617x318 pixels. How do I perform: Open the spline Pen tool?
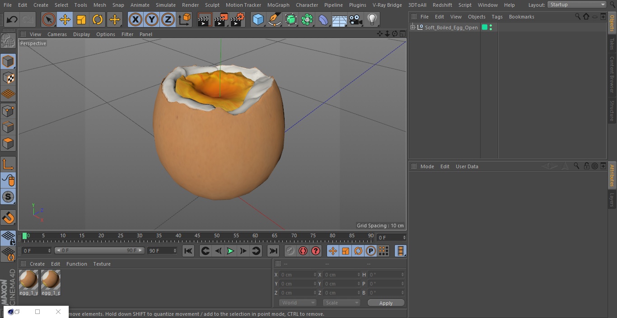pos(274,19)
